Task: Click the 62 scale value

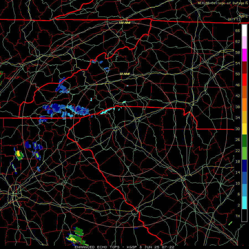Action: pos(238,41)
